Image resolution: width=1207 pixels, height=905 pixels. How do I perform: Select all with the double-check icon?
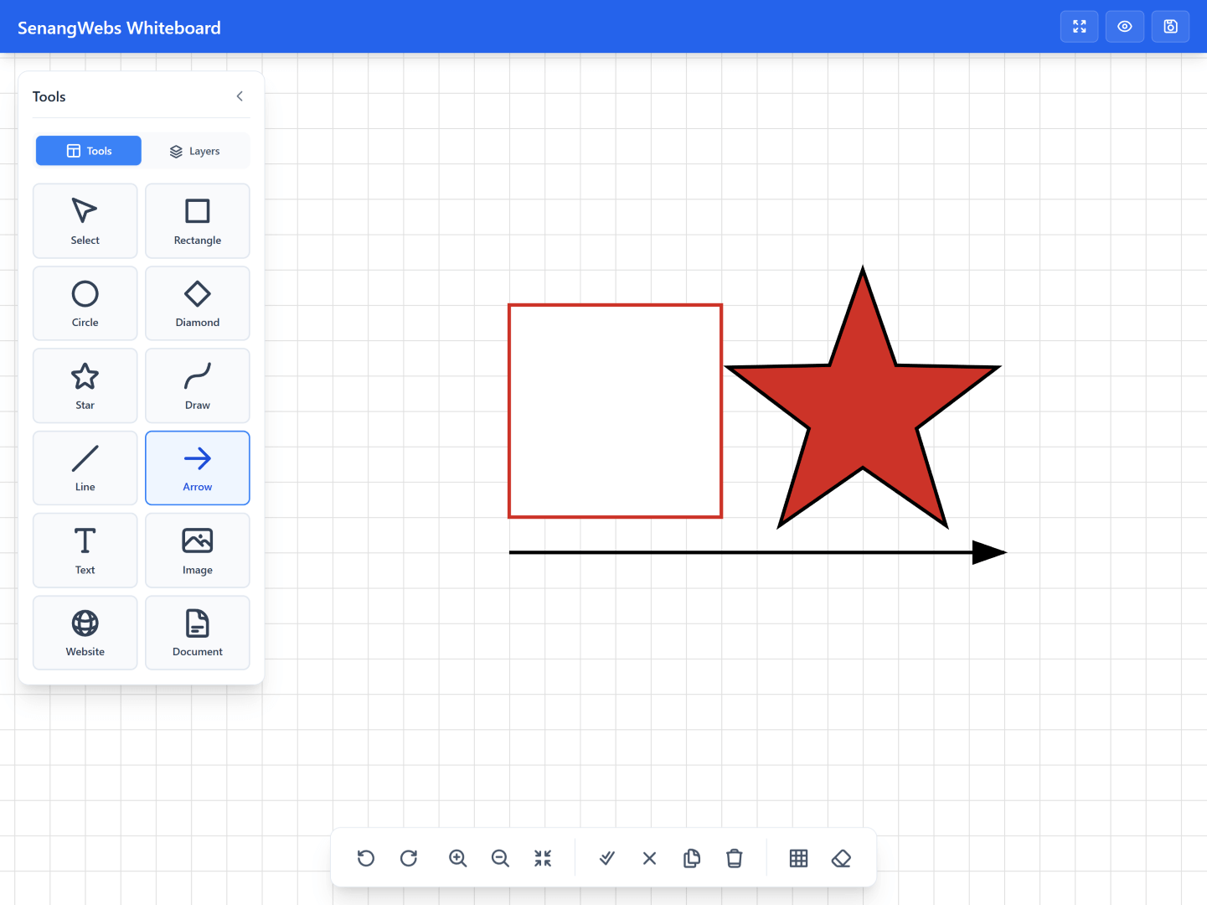pos(607,858)
